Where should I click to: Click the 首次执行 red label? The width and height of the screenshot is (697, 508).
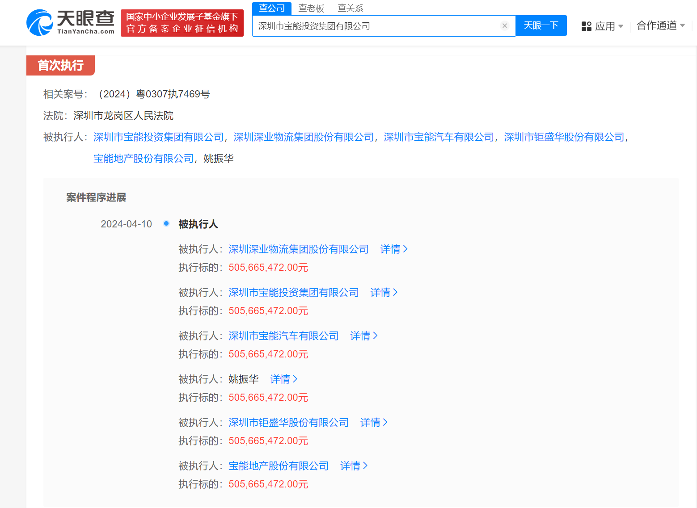[x=60, y=65]
